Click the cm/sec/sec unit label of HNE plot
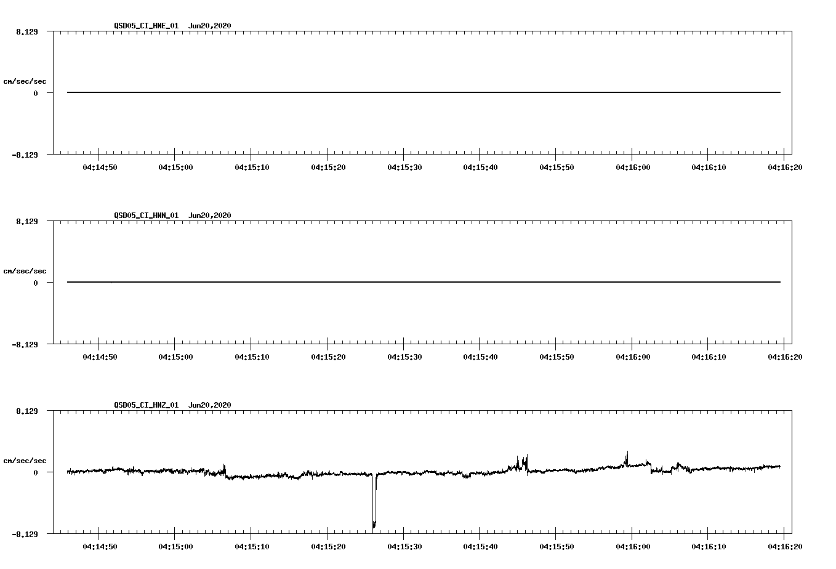 point(25,81)
